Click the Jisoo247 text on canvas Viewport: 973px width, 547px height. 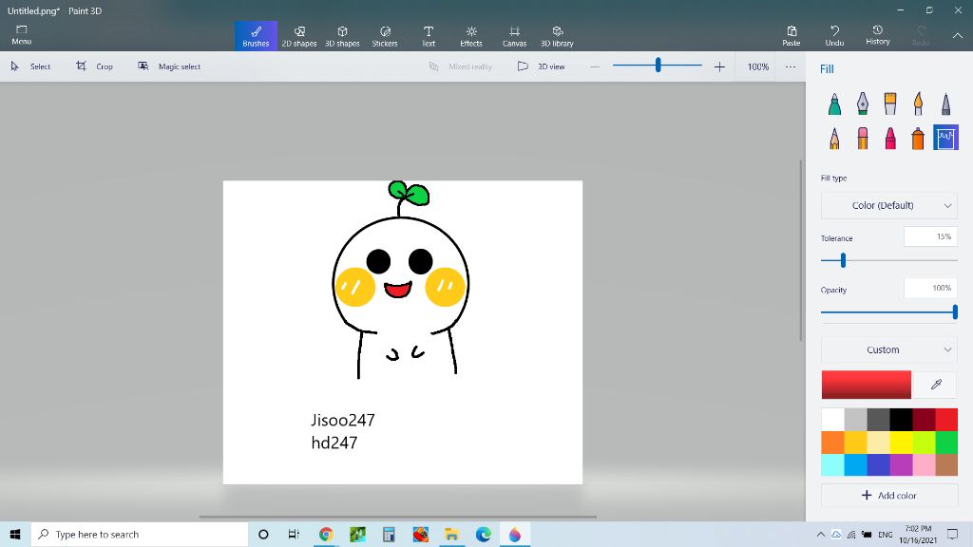(x=342, y=421)
